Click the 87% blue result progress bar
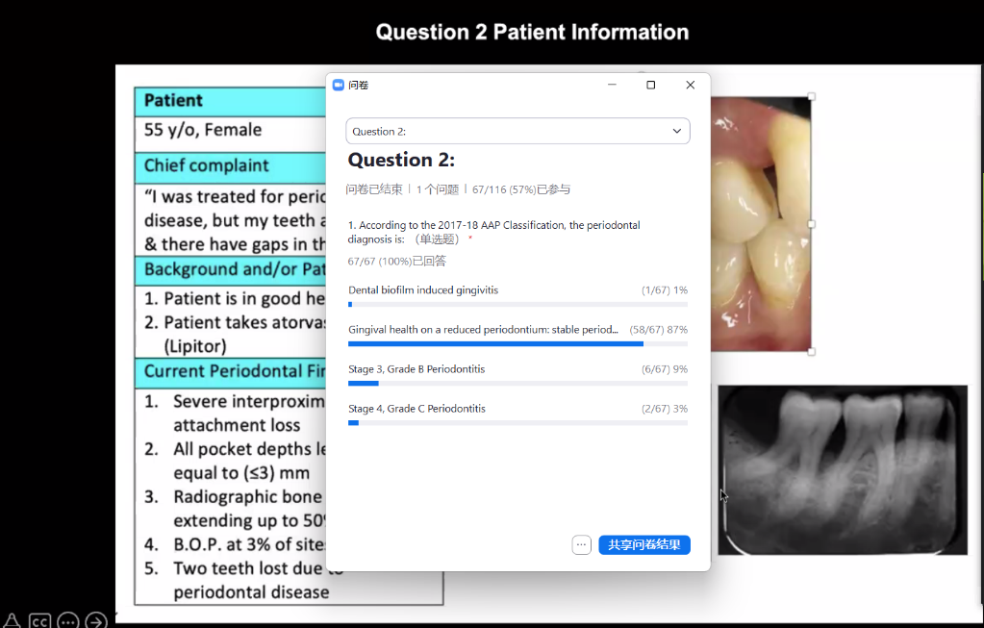The width and height of the screenshot is (984, 628). (x=495, y=343)
